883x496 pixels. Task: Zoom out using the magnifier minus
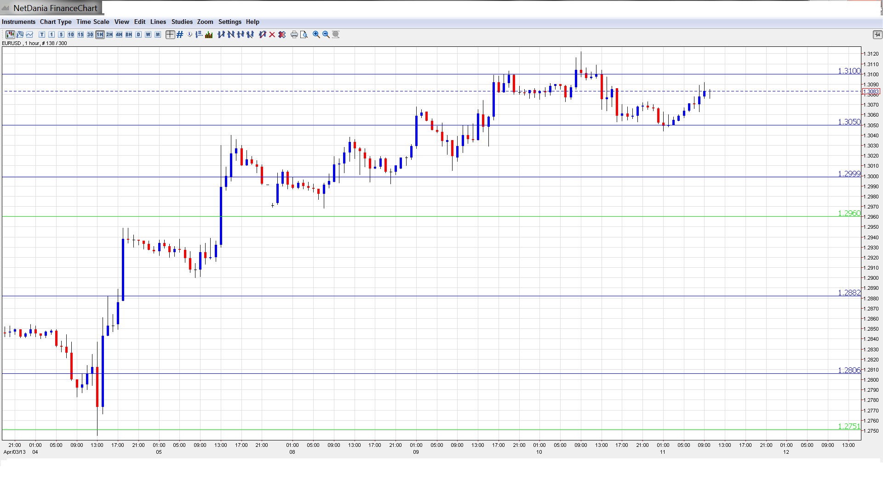[x=326, y=34]
